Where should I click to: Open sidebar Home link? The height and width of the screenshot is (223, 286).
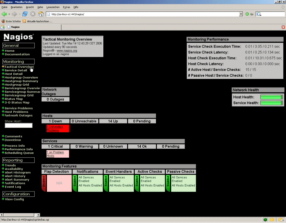[10, 51]
